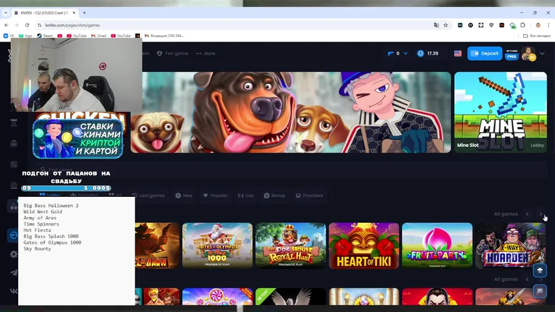Select the Live games filter tab
The image size is (555, 312).
246,195
